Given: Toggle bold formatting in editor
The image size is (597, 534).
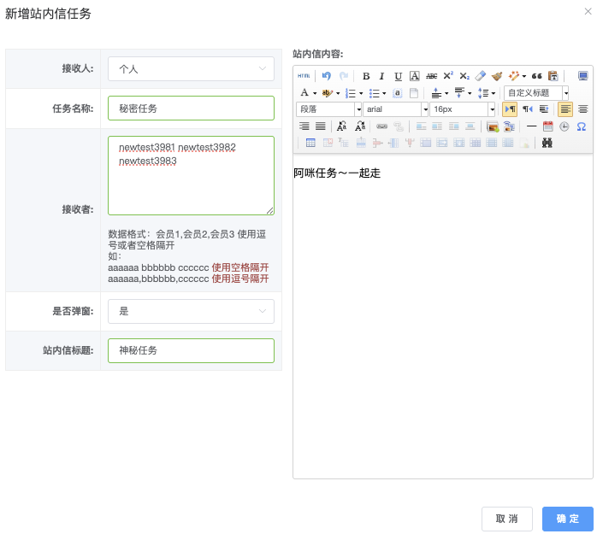Looking at the screenshot, I should tap(366, 76).
